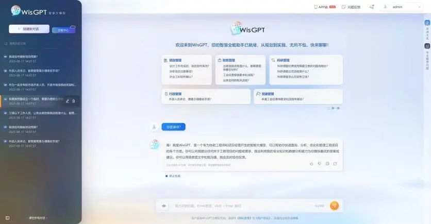Screen dimensions: 431x224
Task: Click the 科研管理 card magnifier icon
Action: (x=273, y=60)
